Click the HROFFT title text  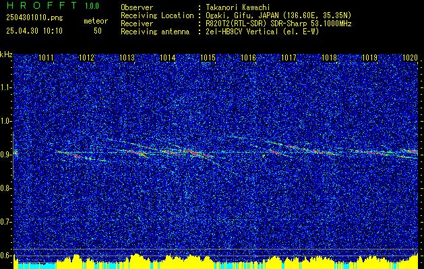click(42, 5)
